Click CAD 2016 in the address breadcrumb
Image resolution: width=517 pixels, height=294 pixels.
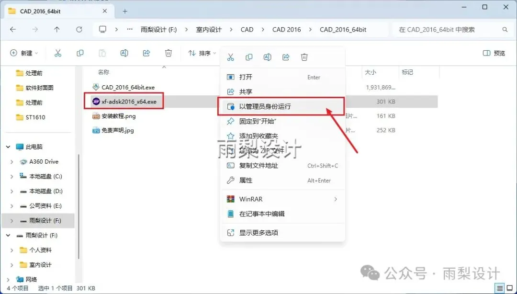tap(287, 29)
